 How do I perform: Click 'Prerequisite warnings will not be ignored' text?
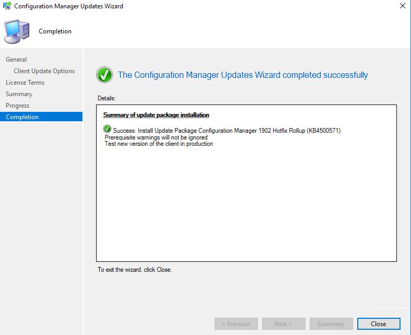click(156, 137)
